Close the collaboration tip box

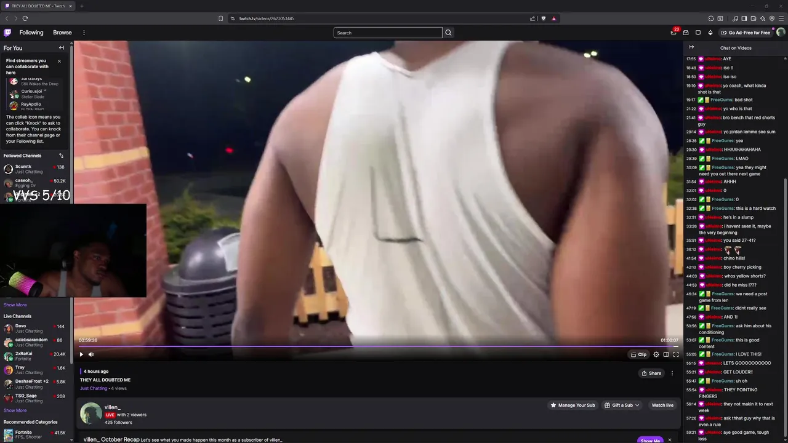point(59,61)
